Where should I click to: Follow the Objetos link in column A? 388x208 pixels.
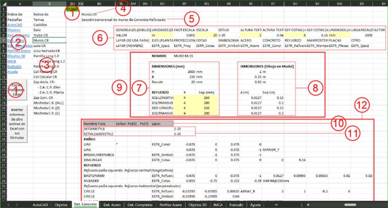click(x=14, y=30)
